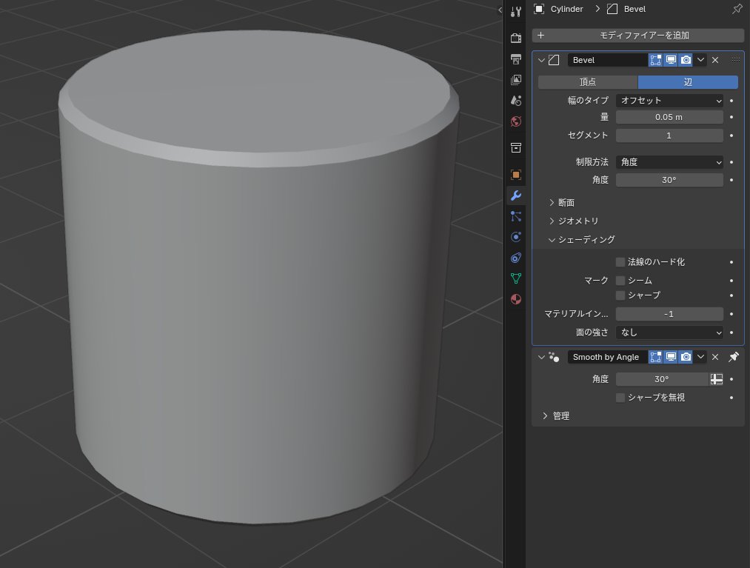
Task: Open the Render properties tab
Action: [x=515, y=38]
